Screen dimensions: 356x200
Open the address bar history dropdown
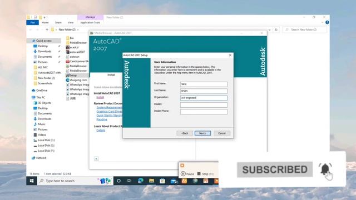click(269, 29)
